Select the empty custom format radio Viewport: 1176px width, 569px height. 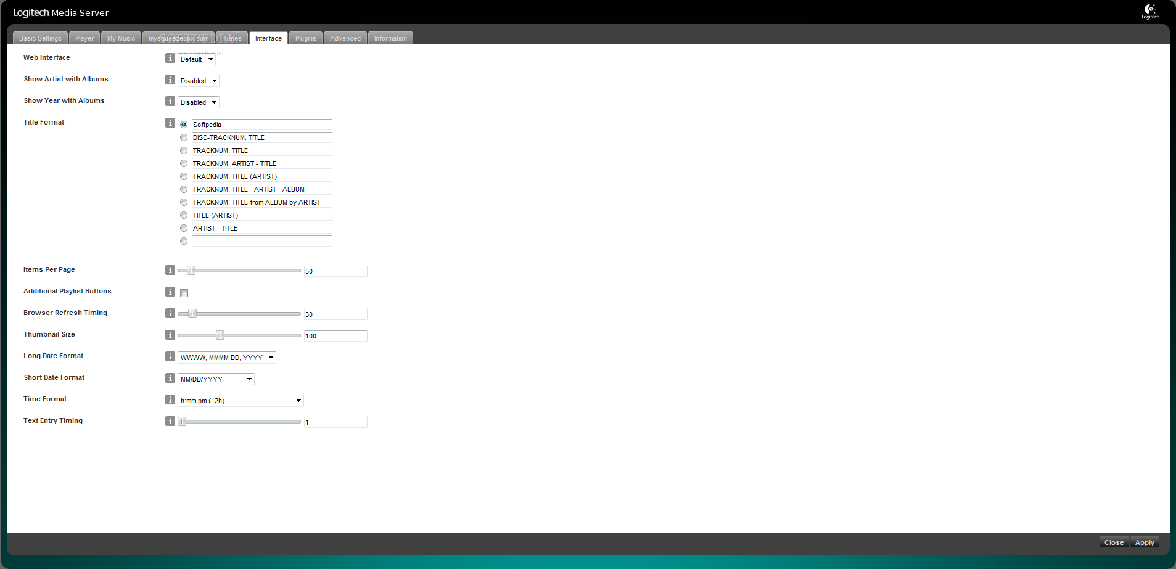tap(184, 241)
